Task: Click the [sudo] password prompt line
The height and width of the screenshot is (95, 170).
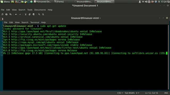Action: click(x=23, y=29)
